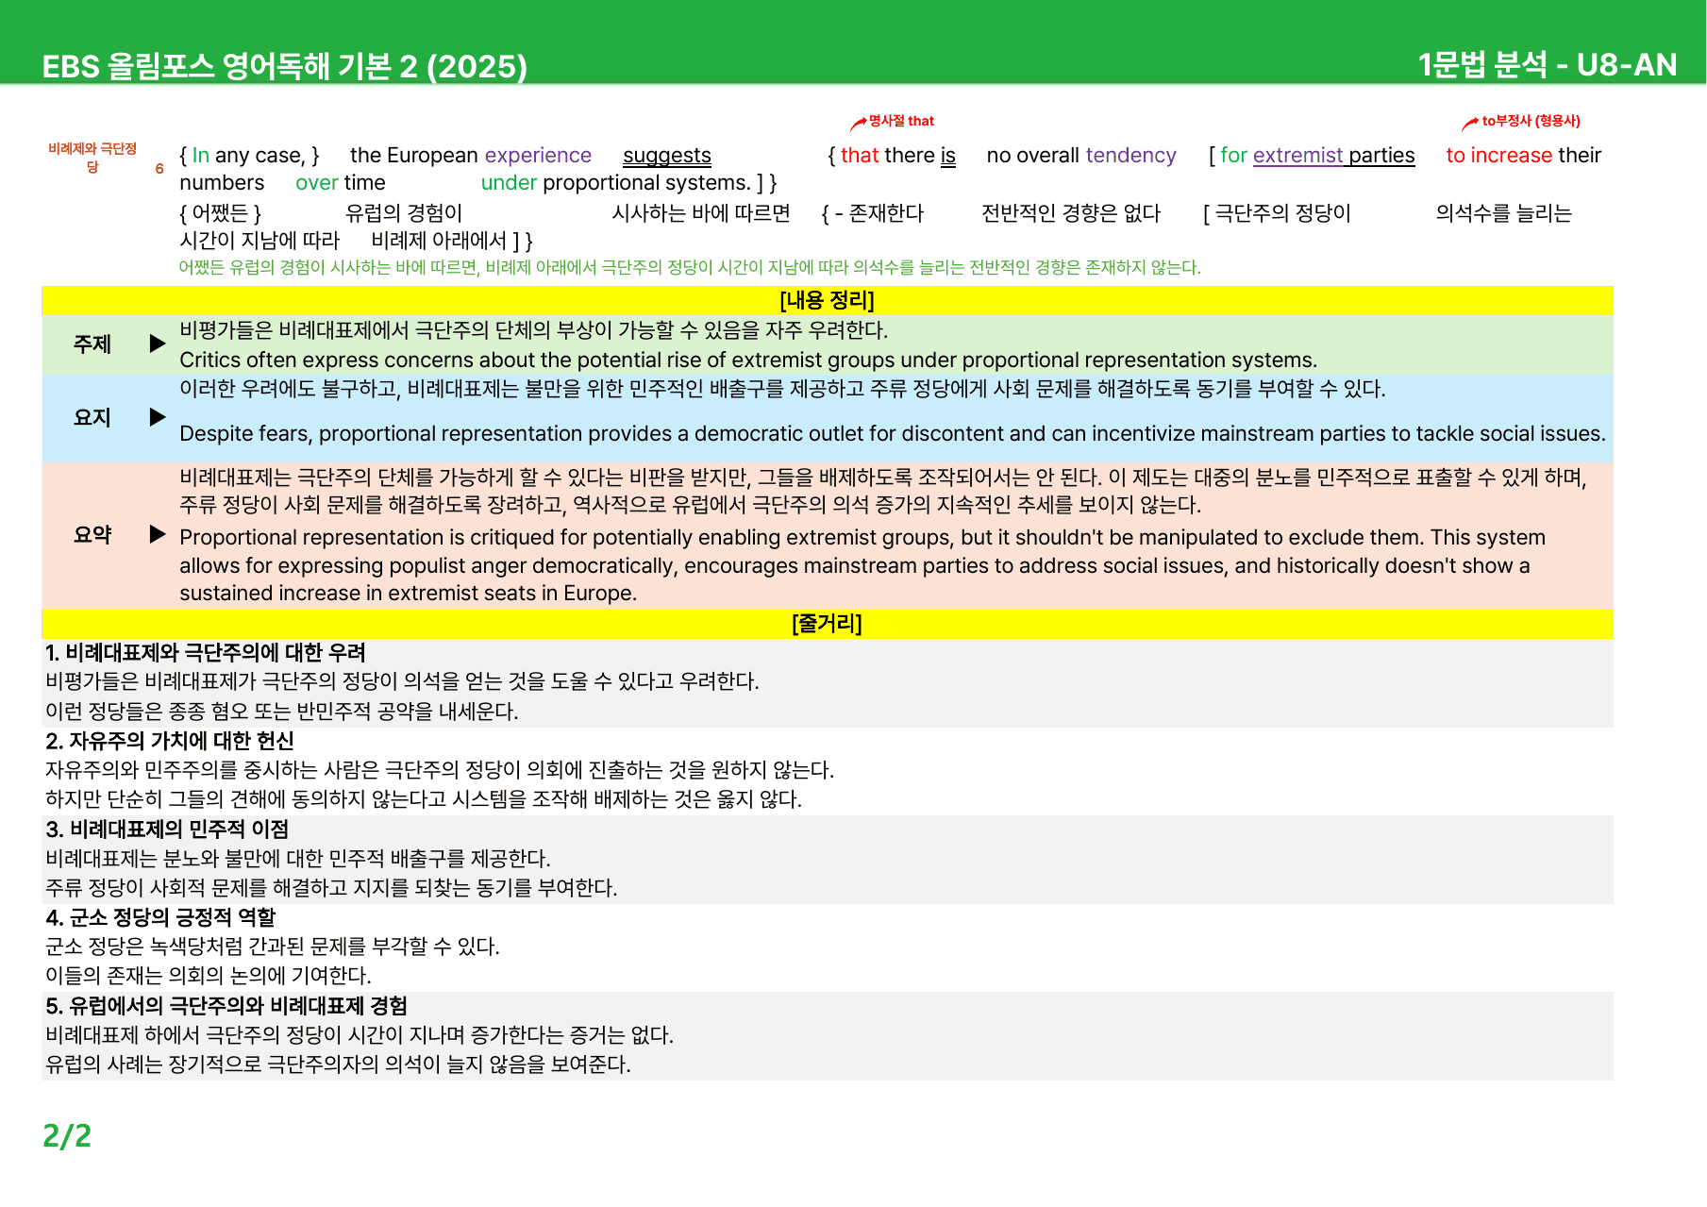Click the Korean gloss '전반적인 경향은 없다'

1071,213
